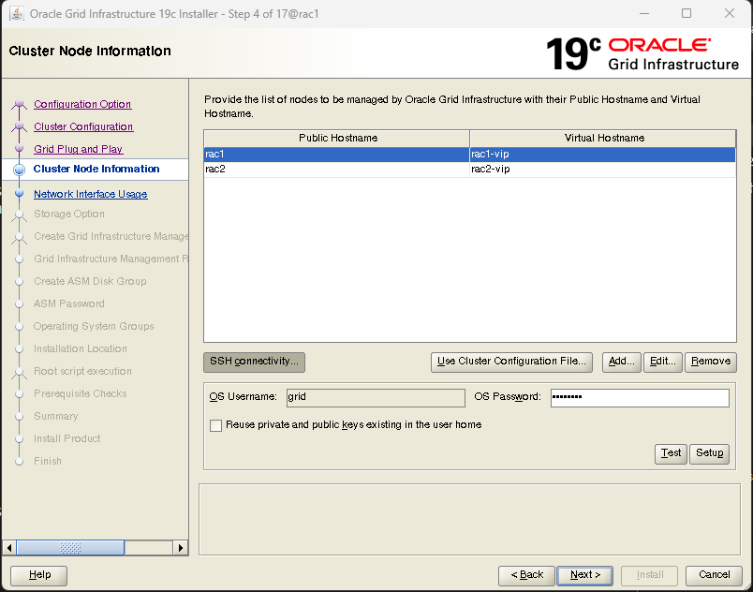Remove the selected node
Viewport: 753px width, 592px height.
711,362
